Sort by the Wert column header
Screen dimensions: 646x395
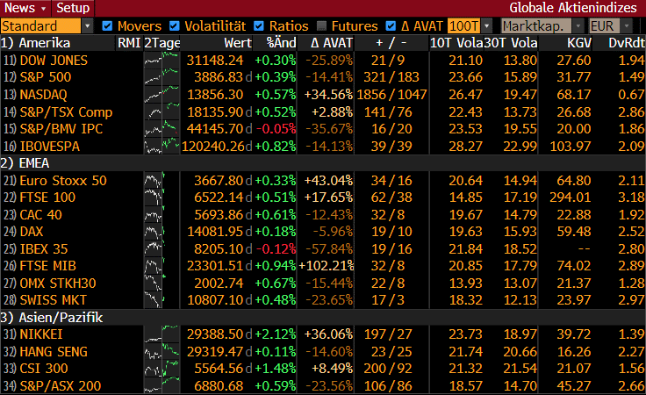coord(238,43)
